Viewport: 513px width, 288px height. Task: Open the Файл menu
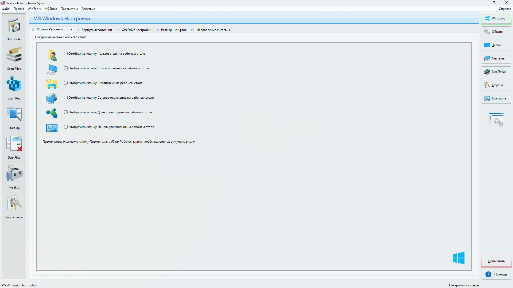(6, 9)
